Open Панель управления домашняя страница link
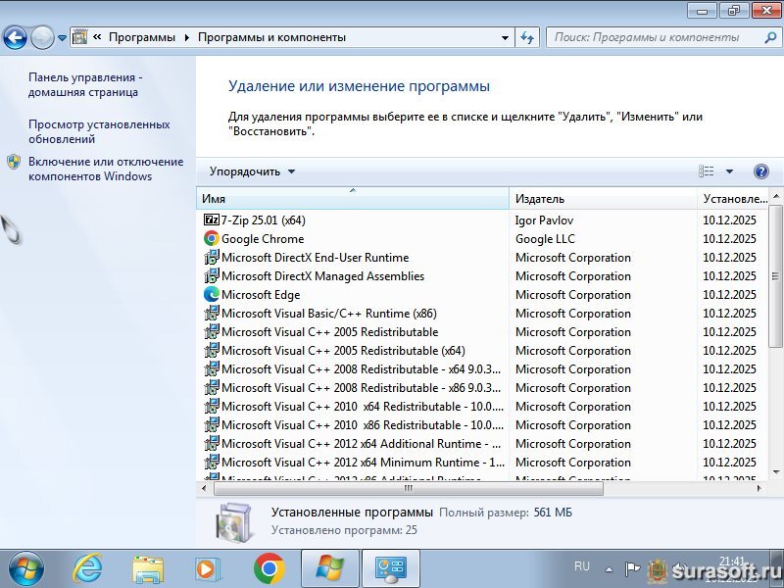Viewport: 784px width, 588px height. pyautogui.click(x=85, y=84)
